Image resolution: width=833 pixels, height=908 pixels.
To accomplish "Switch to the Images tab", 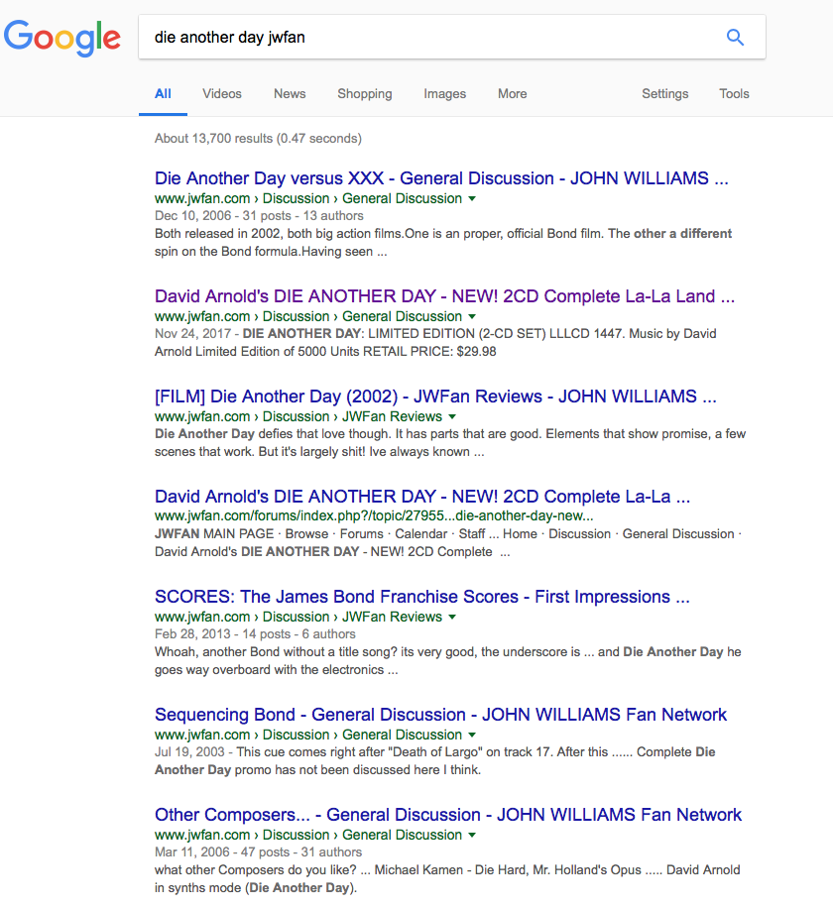I will tap(445, 94).
